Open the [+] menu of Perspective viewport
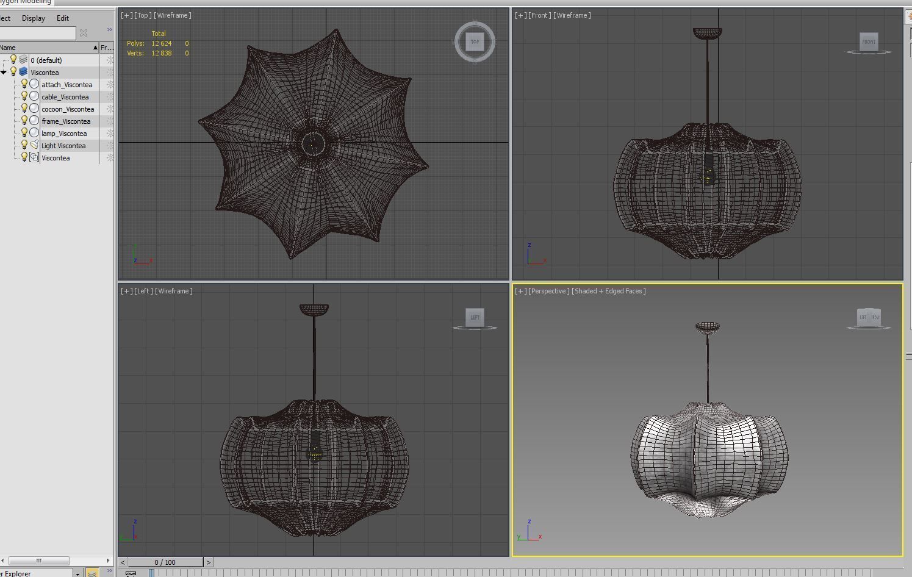Screen dimensions: 912x577 coord(520,291)
